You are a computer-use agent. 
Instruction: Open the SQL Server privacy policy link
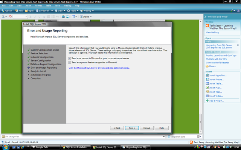(99, 68)
